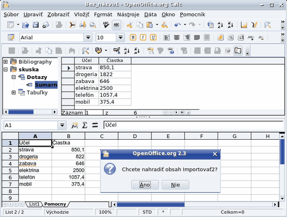Collapse the Dotazy queries node

tap(13, 77)
